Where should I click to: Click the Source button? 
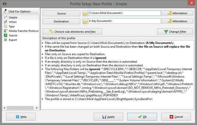point(61,13)
